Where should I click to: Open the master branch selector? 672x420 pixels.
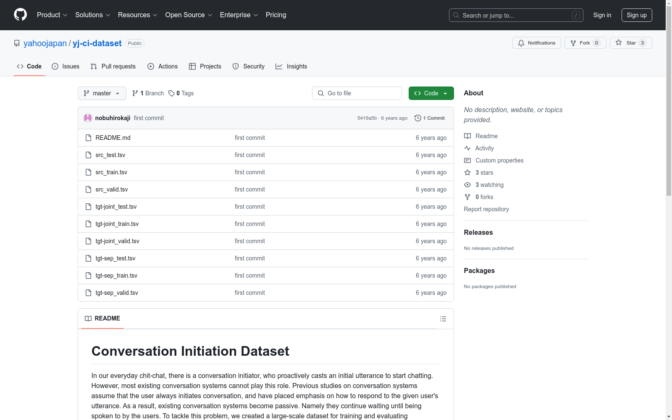pyautogui.click(x=102, y=93)
